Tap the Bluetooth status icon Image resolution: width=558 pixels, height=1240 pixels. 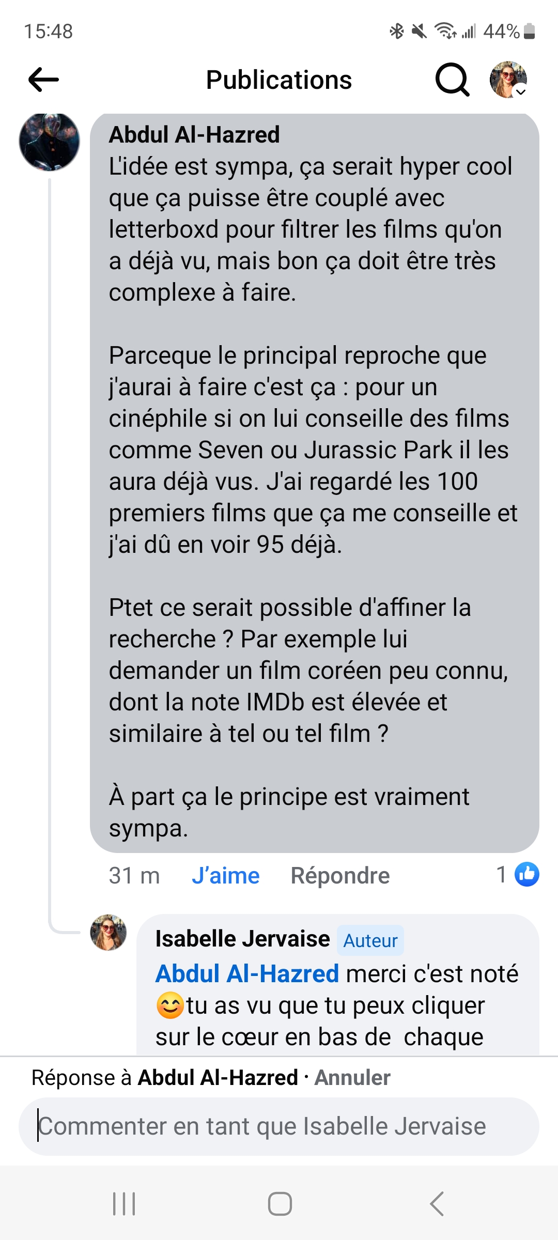(x=396, y=31)
